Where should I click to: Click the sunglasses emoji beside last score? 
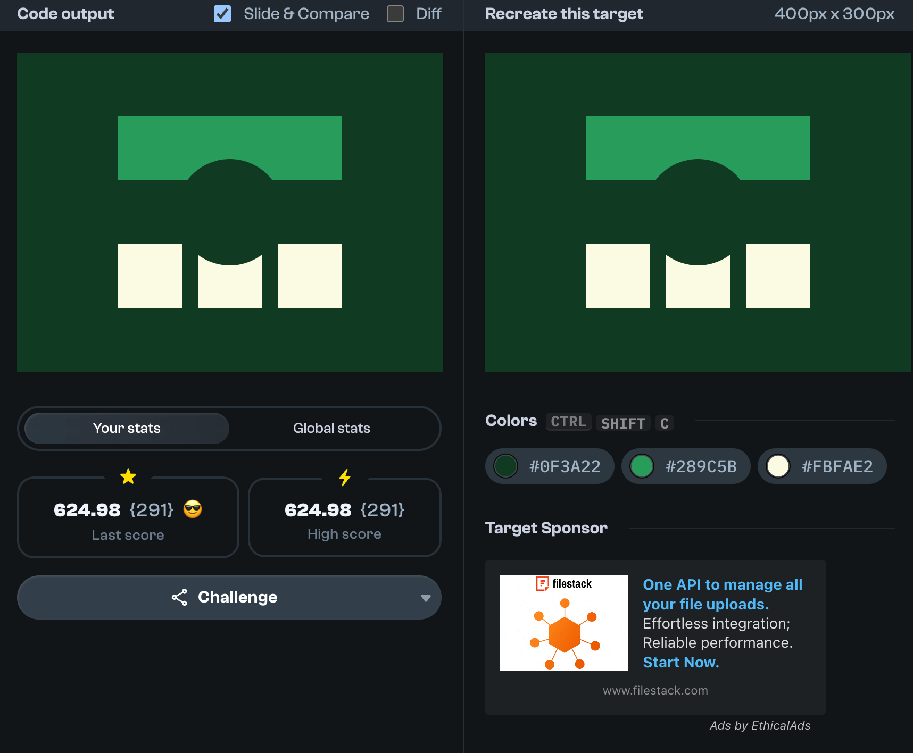click(x=193, y=509)
